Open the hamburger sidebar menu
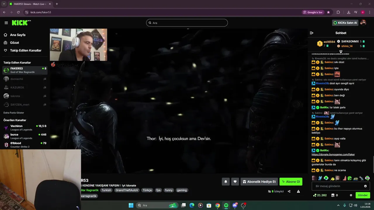 coord(6,23)
